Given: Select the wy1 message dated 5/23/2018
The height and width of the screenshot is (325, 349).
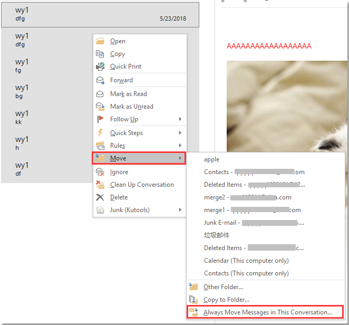Looking at the screenshot, I should [x=100, y=14].
